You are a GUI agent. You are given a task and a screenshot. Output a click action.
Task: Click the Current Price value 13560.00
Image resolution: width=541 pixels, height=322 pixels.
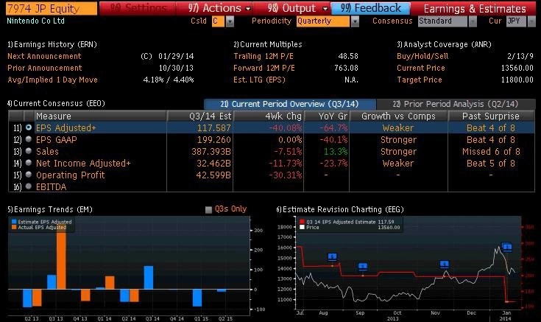pyautogui.click(x=517, y=68)
